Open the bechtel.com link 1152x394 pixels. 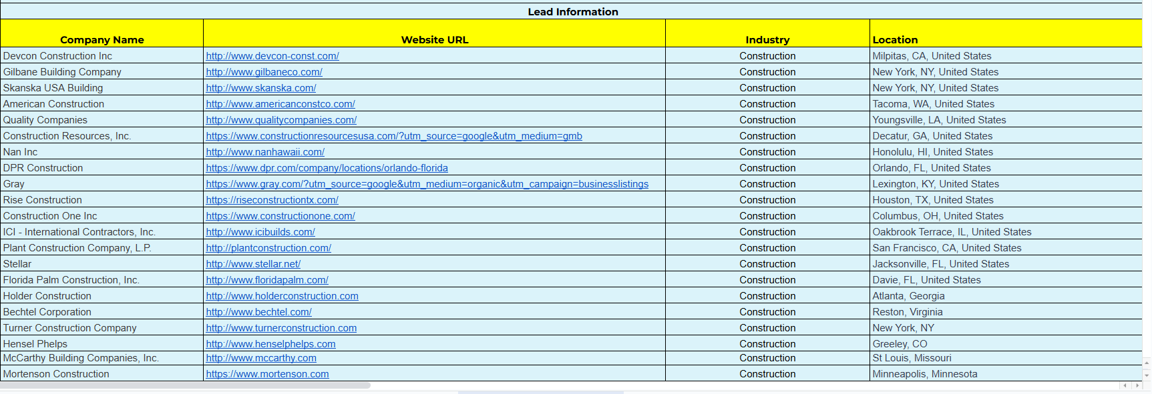[x=258, y=312]
